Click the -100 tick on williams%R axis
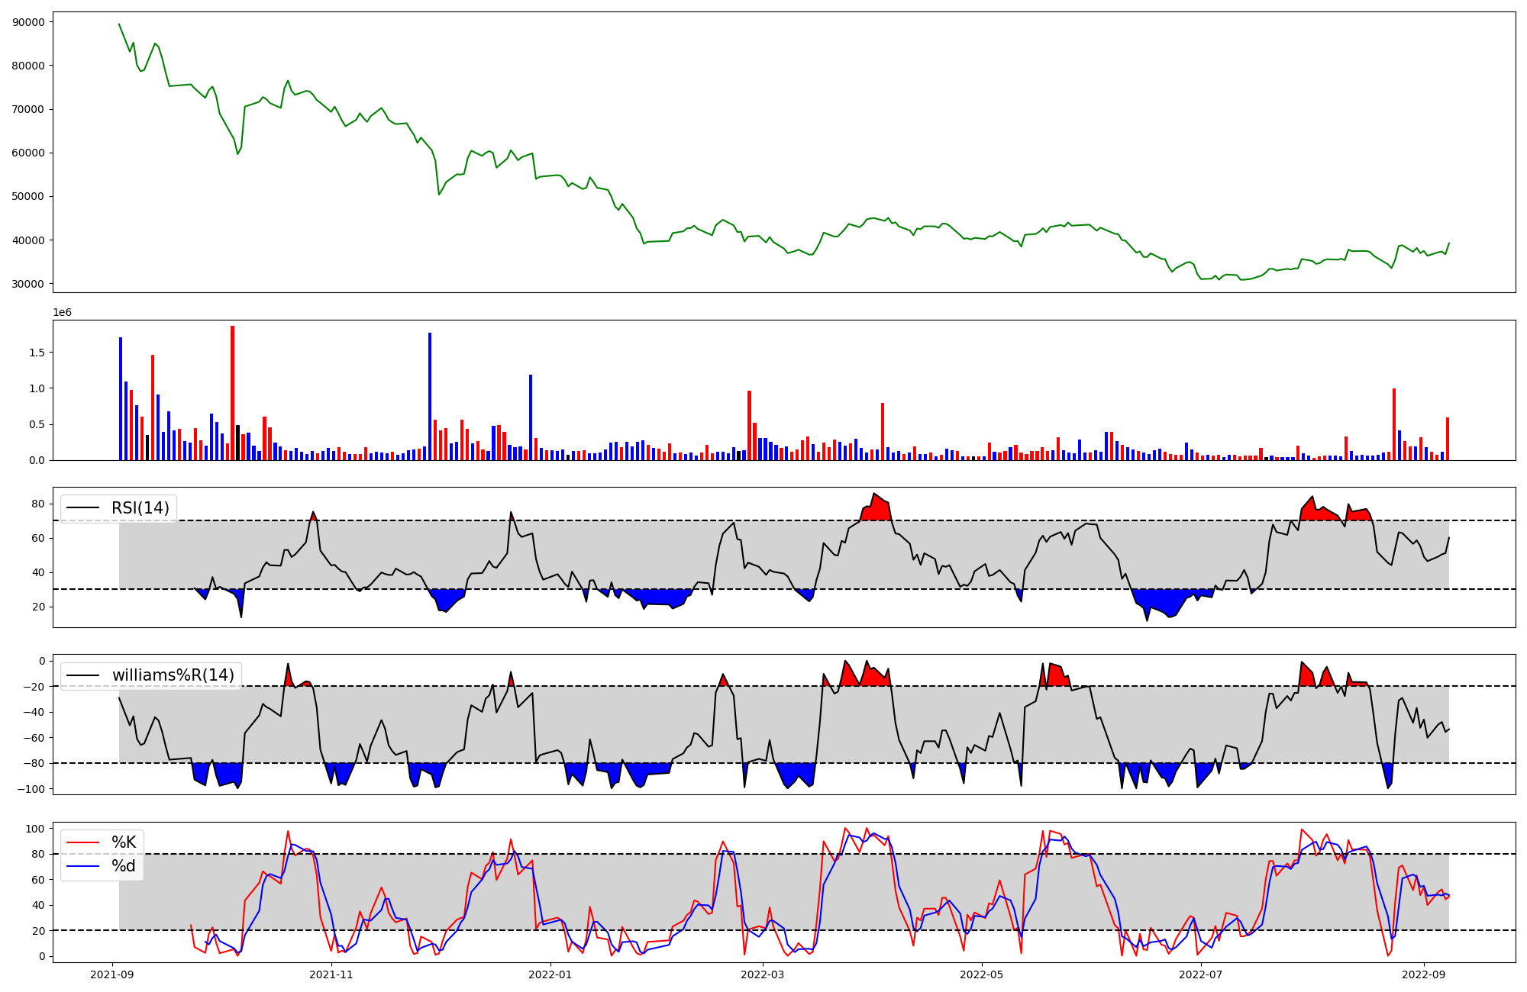 32,789
